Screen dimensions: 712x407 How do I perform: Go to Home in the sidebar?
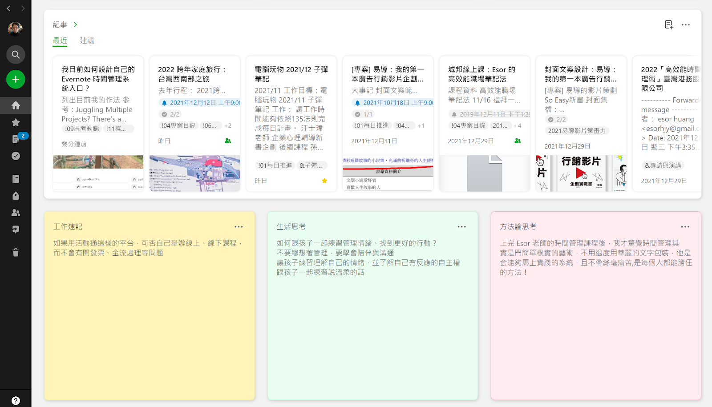tap(16, 105)
